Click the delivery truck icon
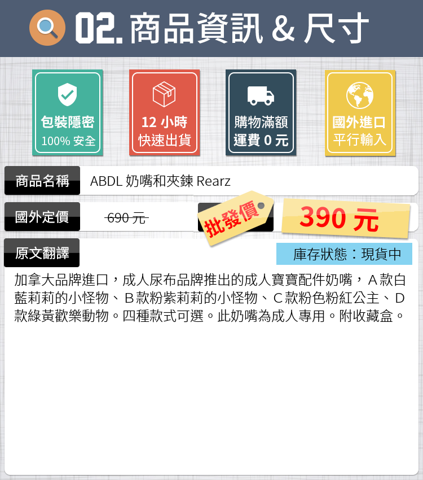Viewport: 423px width, 480px height. 261,95
